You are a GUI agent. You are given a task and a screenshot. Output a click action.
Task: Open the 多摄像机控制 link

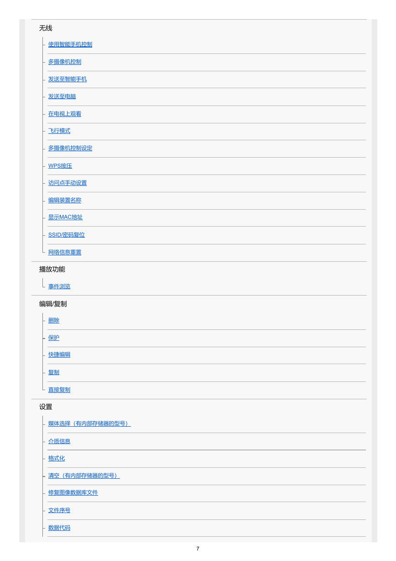65,62
